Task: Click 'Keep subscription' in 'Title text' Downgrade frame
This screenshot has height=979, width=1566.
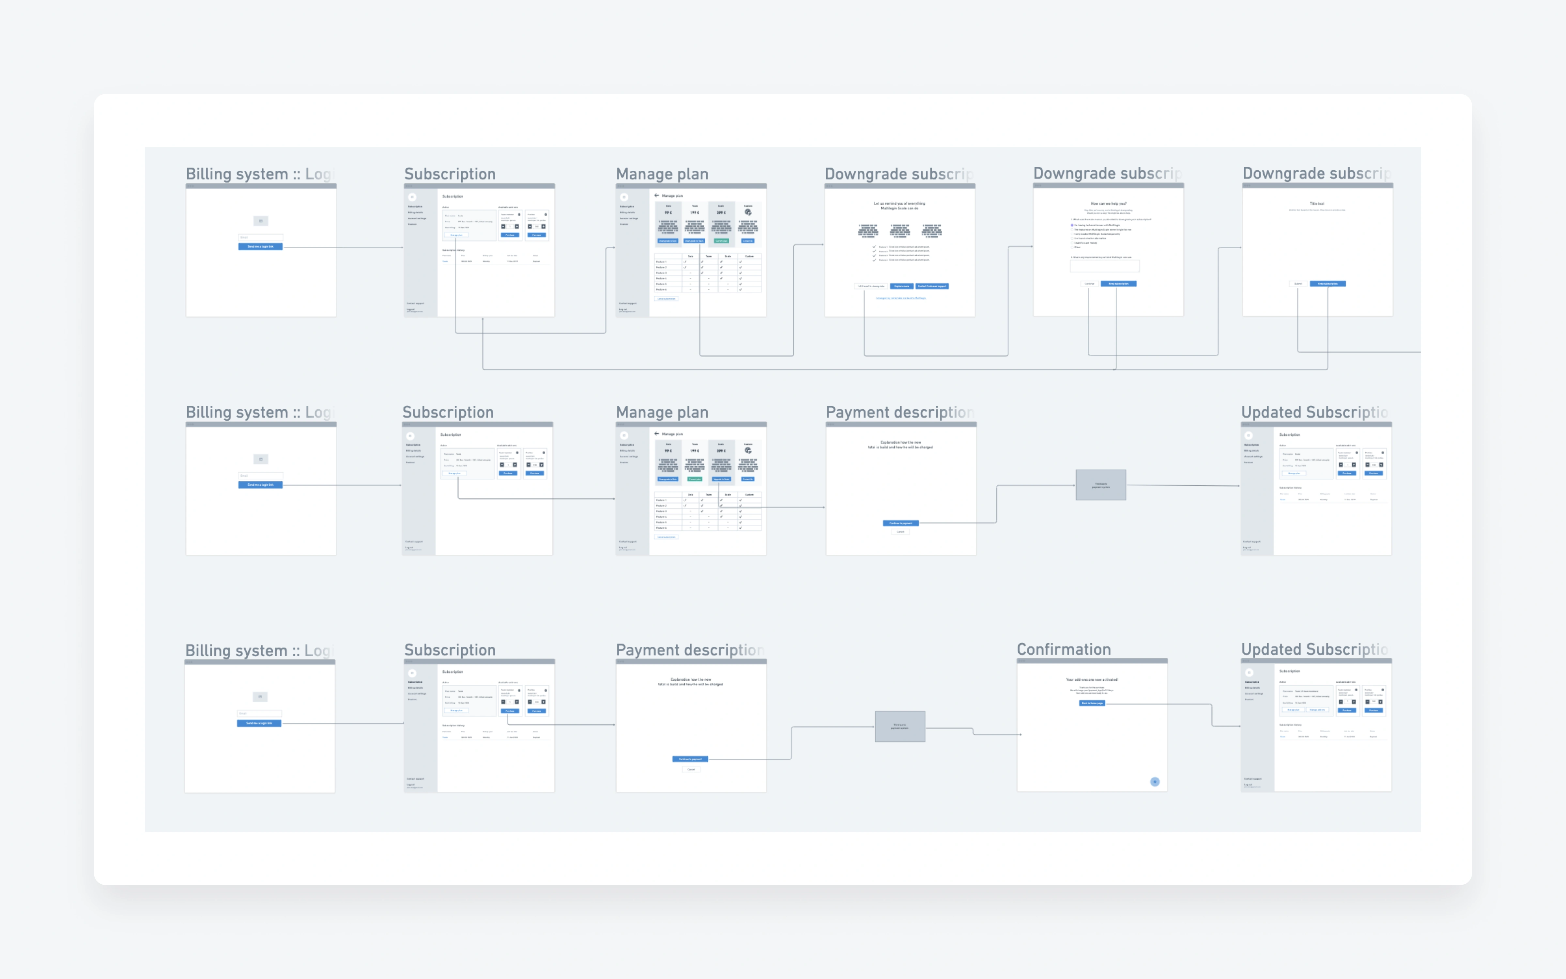Action: point(1328,284)
